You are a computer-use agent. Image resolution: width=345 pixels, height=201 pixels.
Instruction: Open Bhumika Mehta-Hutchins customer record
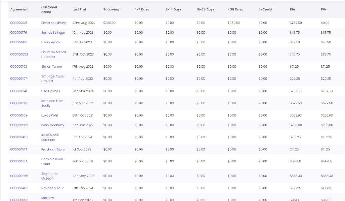click(x=54, y=54)
